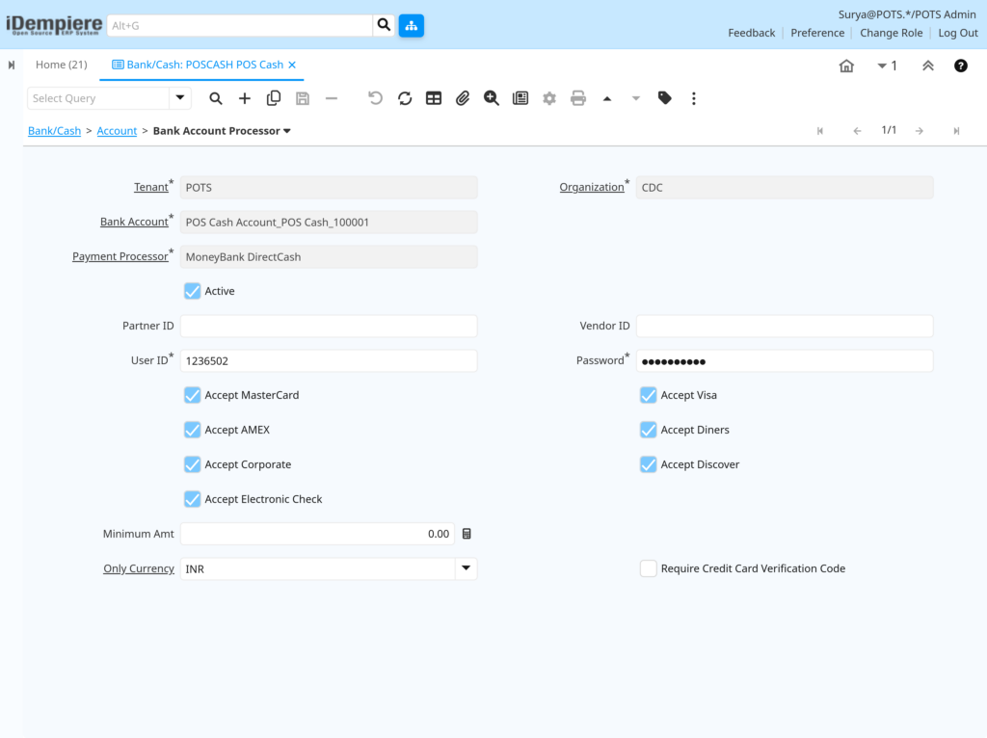
Task: Print using the printer icon
Action: tap(578, 98)
